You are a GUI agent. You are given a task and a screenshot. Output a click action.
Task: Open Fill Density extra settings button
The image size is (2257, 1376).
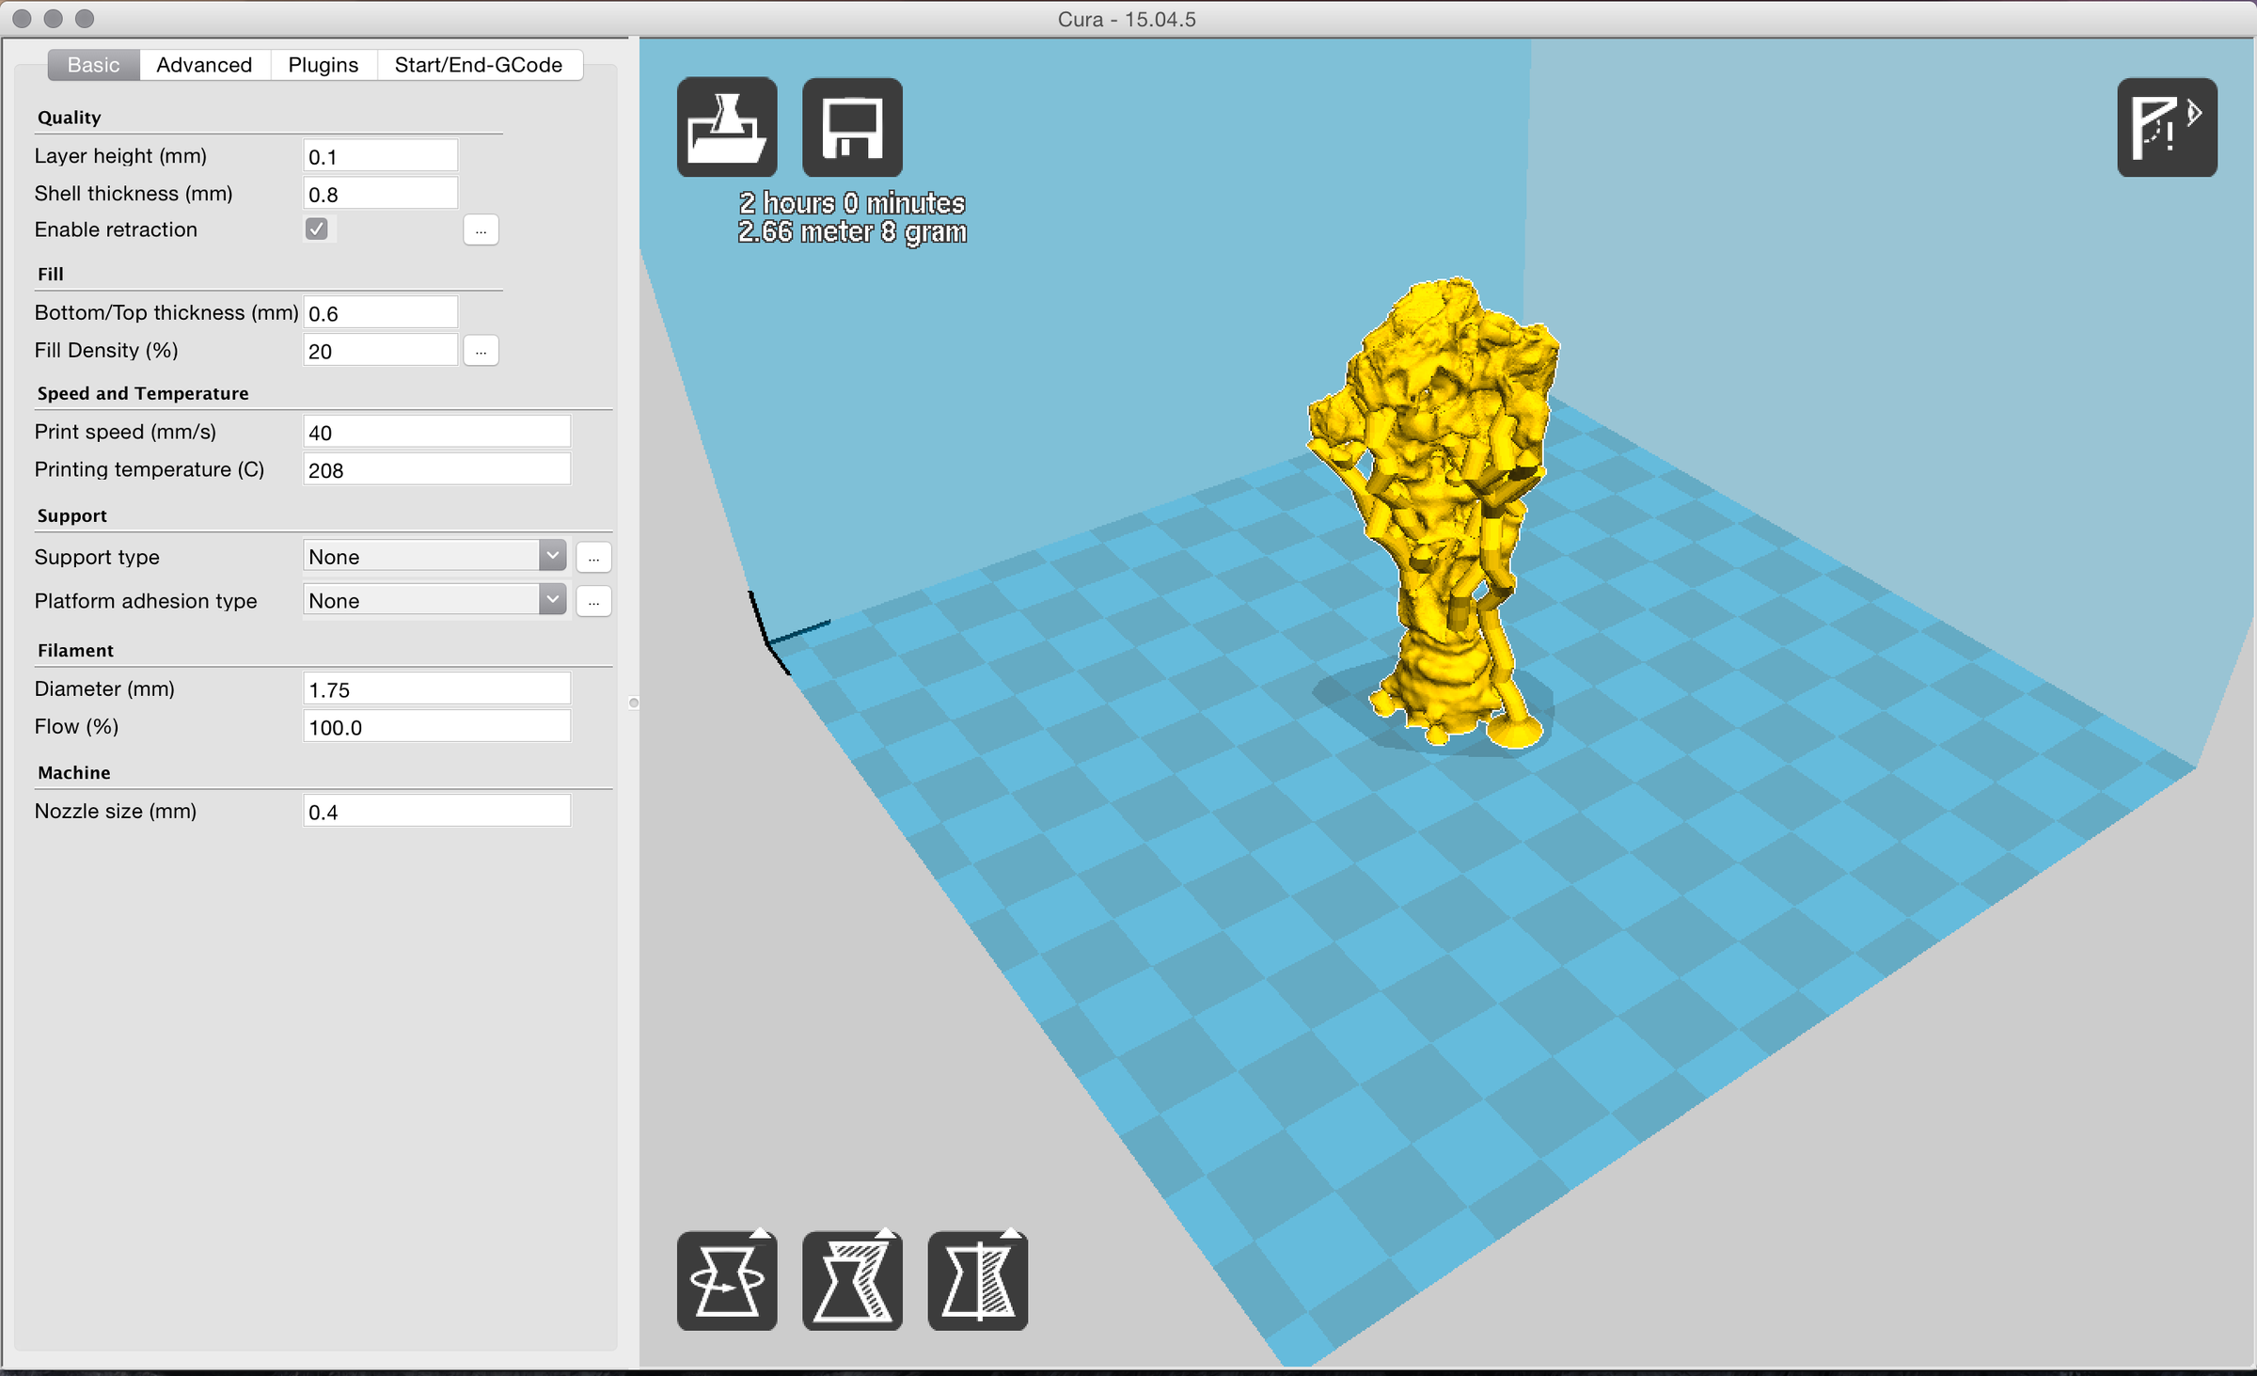click(481, 351)
